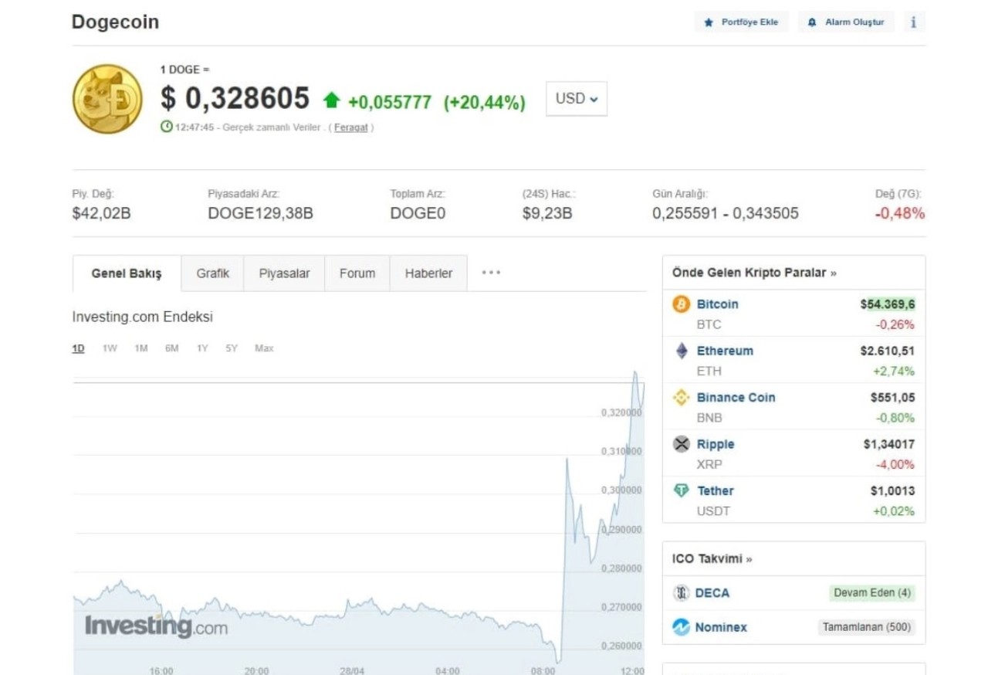Click the Binance Coin icon

tap(681, 397)
